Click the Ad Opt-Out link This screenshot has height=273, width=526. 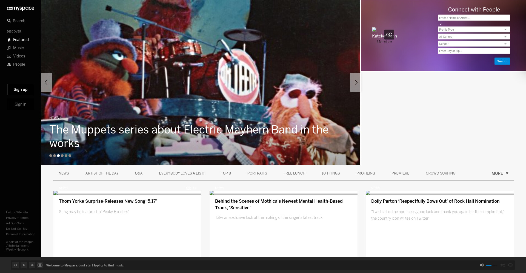[x=14, y=223]
